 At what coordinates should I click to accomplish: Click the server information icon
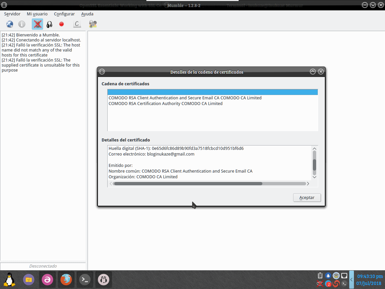[22, 24]
